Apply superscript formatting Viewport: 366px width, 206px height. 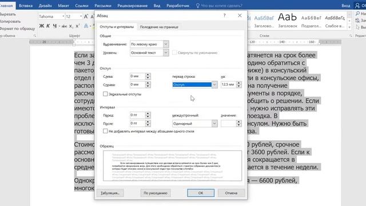pyautogui.click(x=78, y=26)
